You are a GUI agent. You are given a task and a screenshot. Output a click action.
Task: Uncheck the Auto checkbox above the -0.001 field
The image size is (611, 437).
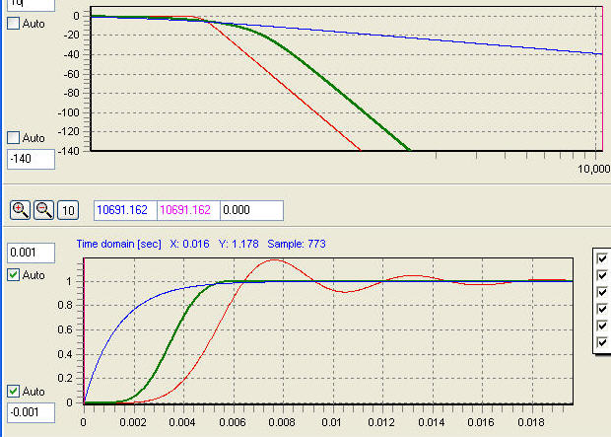pyautogui.click(x=13, y=392)
